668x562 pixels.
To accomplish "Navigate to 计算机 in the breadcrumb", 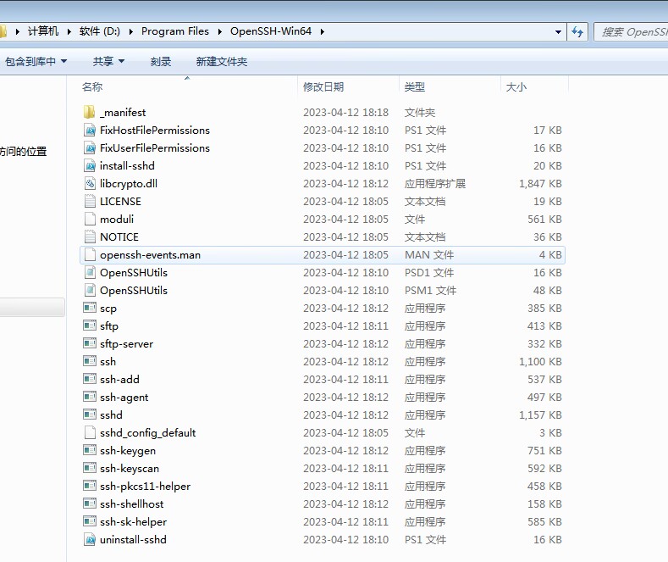I will coord(43,31).
